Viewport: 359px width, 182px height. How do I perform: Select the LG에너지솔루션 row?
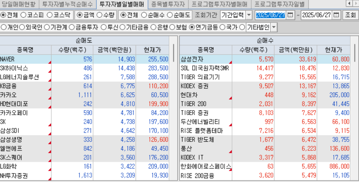click(84, 77)
